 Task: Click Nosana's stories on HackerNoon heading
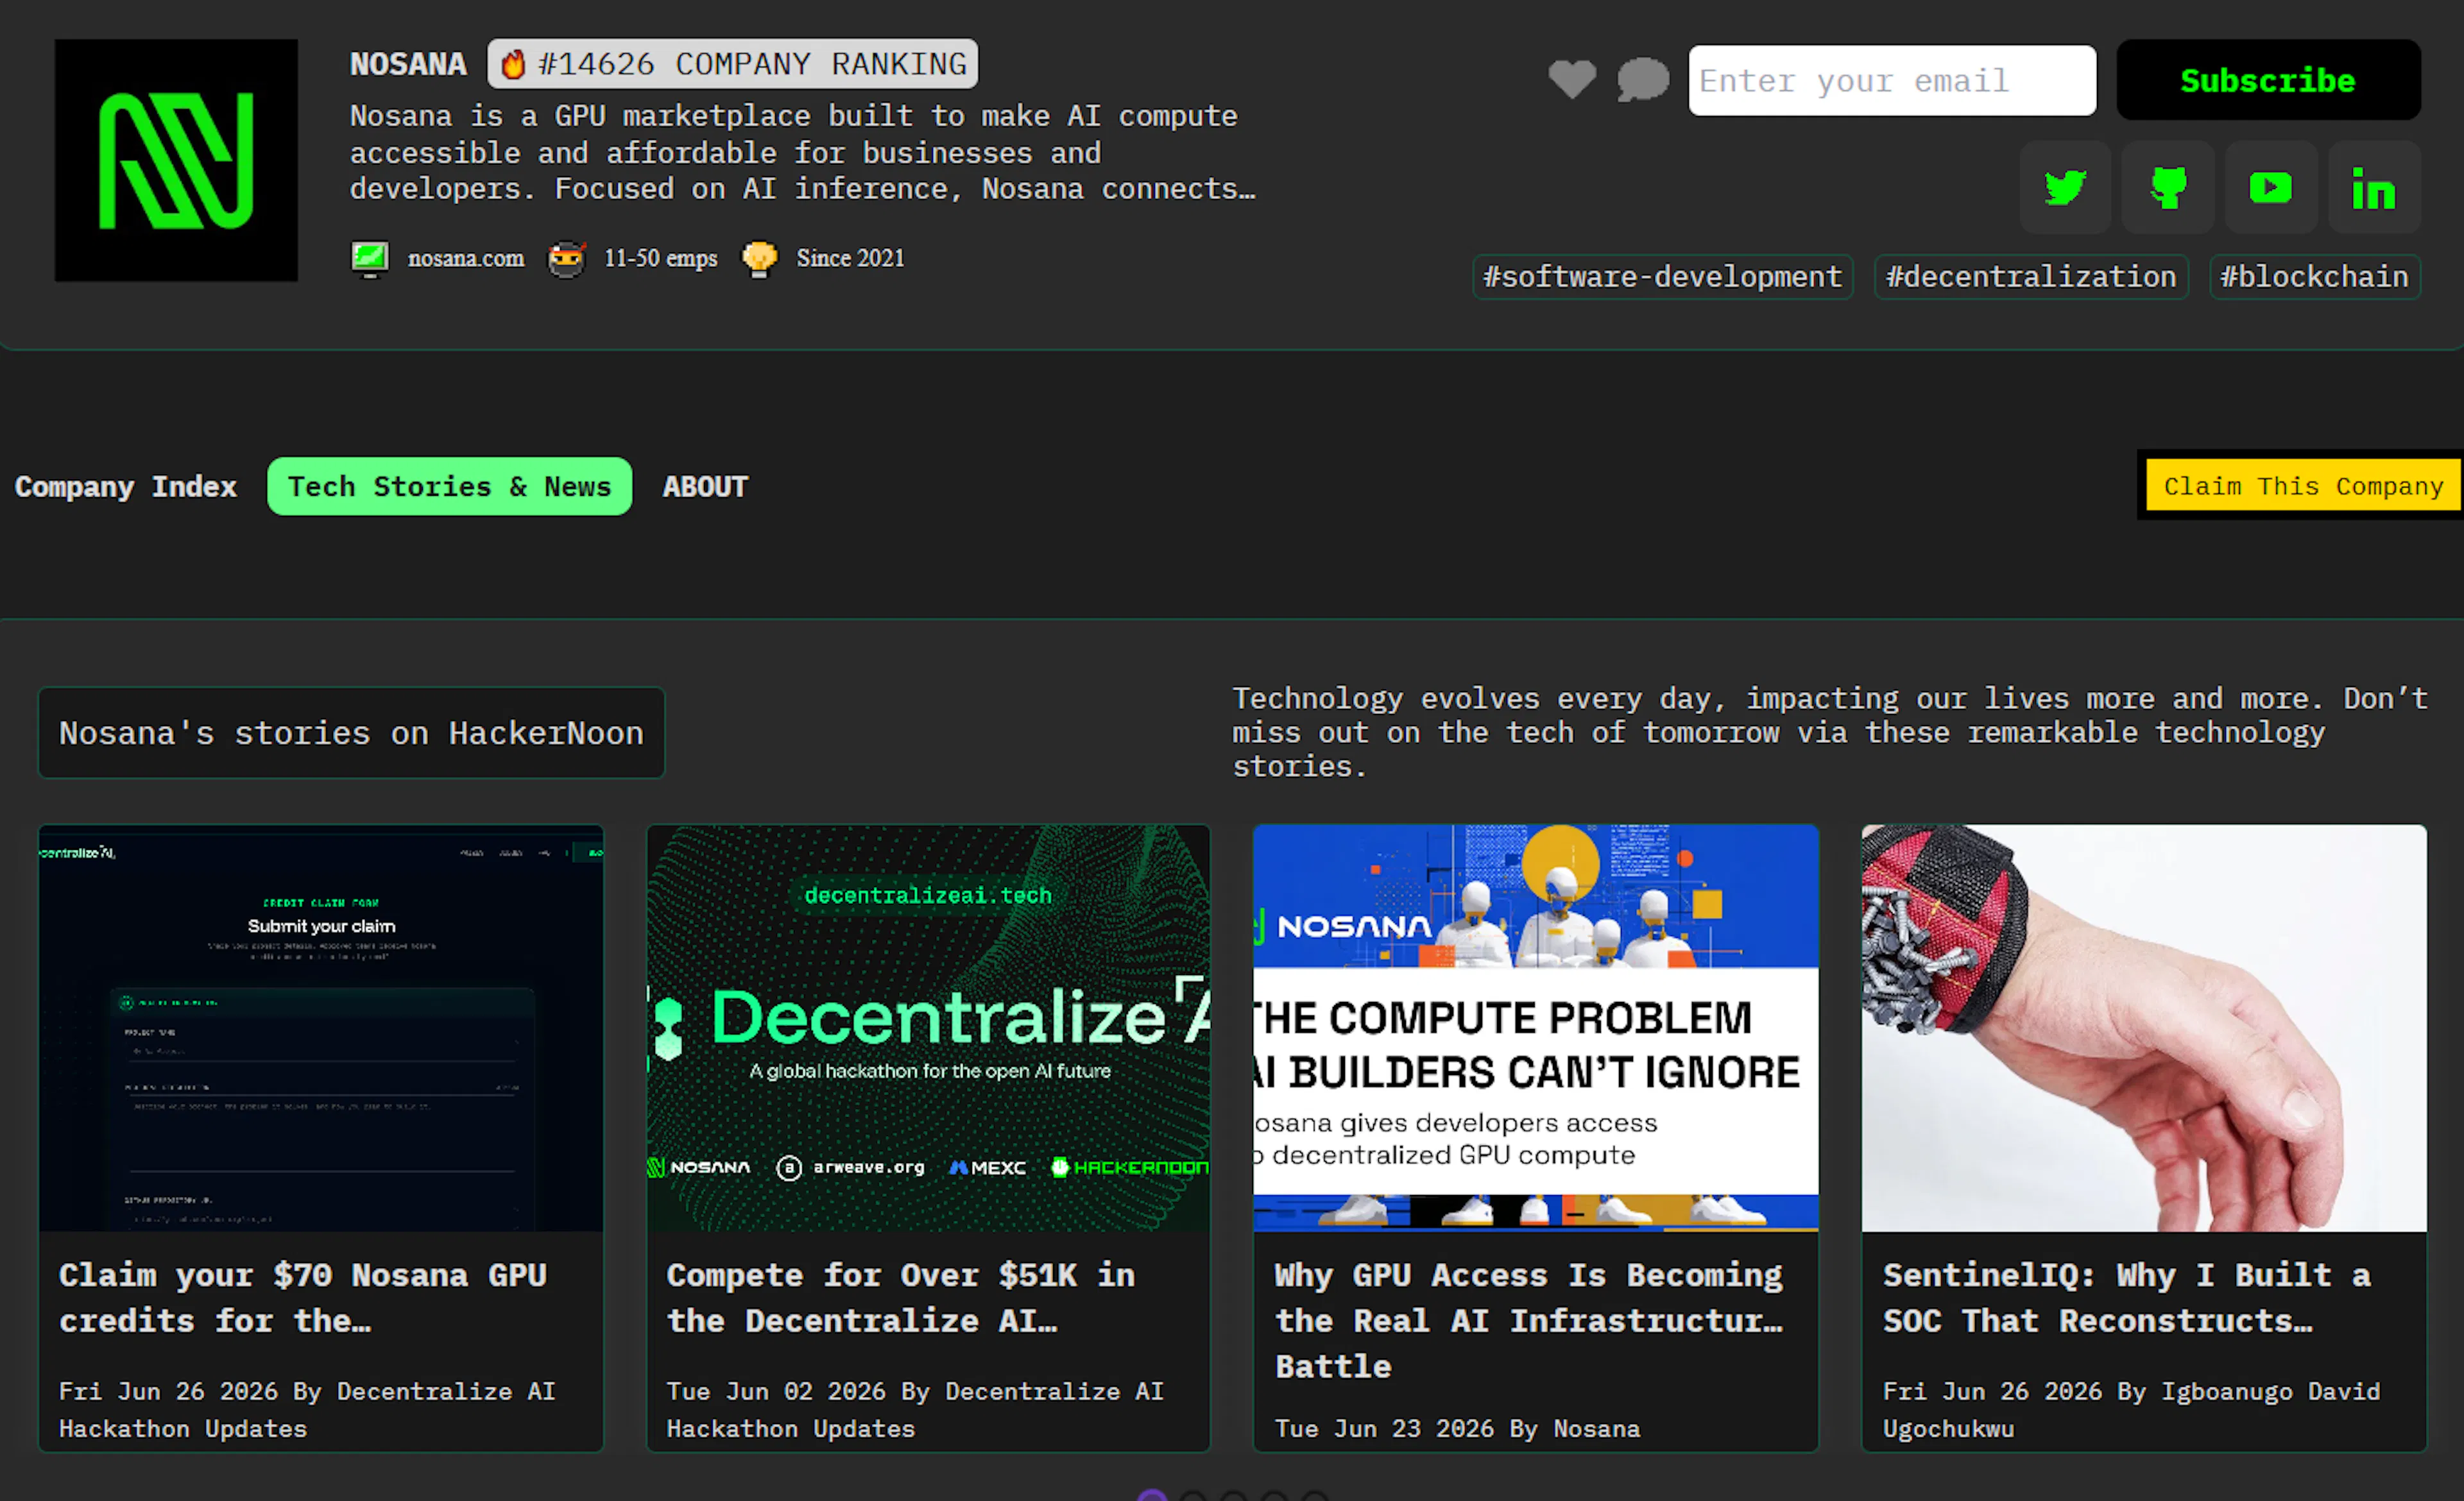pos(351,734)
